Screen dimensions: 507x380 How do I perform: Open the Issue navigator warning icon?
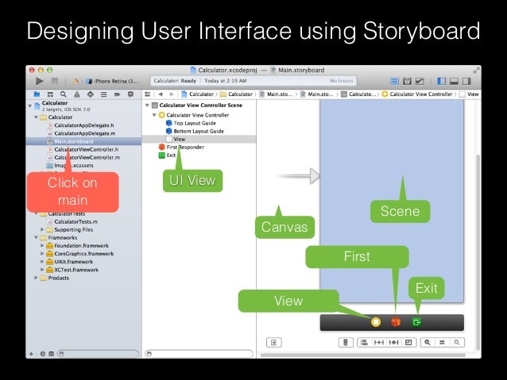76,94
